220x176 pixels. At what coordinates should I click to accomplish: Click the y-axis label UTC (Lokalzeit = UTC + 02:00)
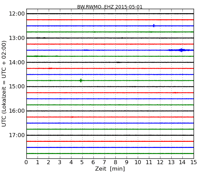4,84
